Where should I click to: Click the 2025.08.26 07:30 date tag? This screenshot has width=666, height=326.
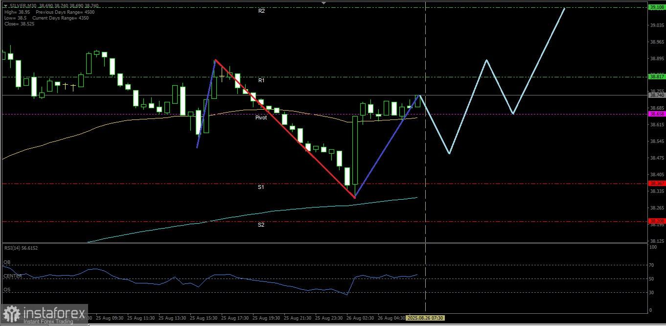425,318
